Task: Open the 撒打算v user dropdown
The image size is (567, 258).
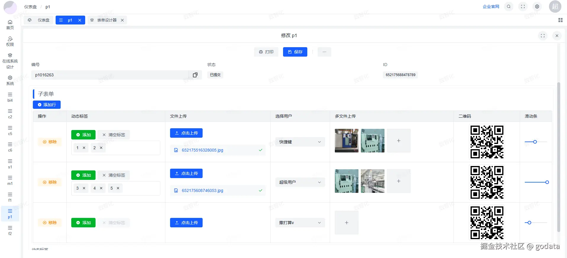Action: pyautogui.click(x=300, y=223)
